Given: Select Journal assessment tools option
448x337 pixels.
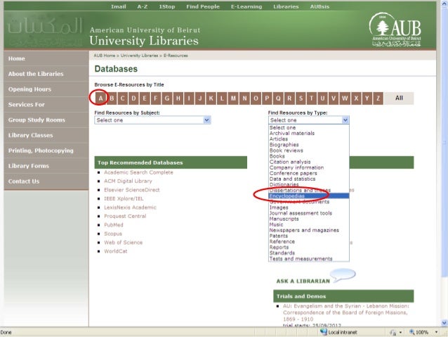Looking at the screenshot, I should pyautogui.click(x=308, y=213).
